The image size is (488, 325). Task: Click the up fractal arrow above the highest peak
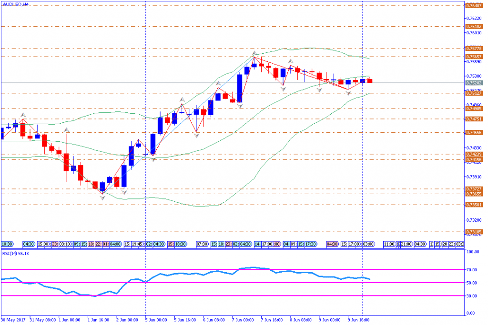(254, 53)
